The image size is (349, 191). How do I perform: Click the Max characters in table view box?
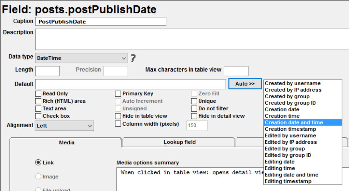click(x=236, y=71)
